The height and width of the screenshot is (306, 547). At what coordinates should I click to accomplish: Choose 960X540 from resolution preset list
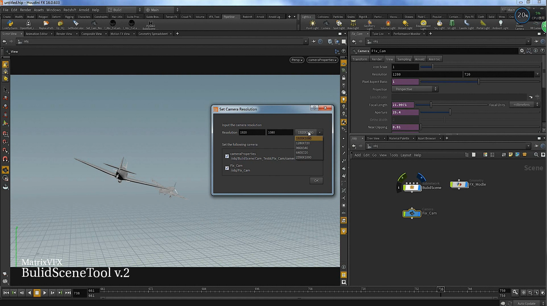pos(309,148)
